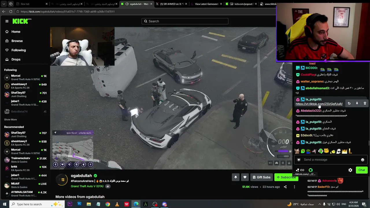Open Microsoft Edge from taskbar
370x208 pixels.
pos(136,204)
